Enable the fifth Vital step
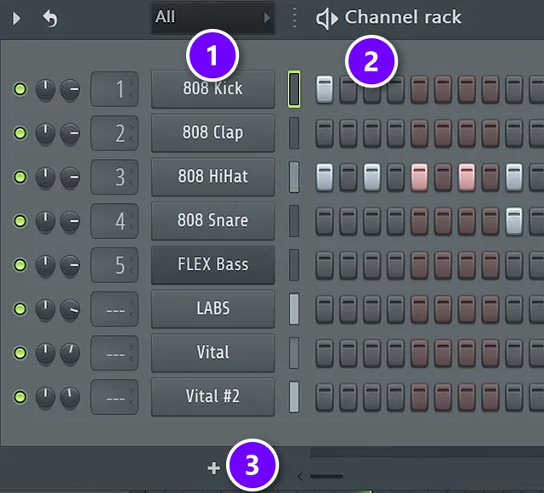 pos(419,353)
